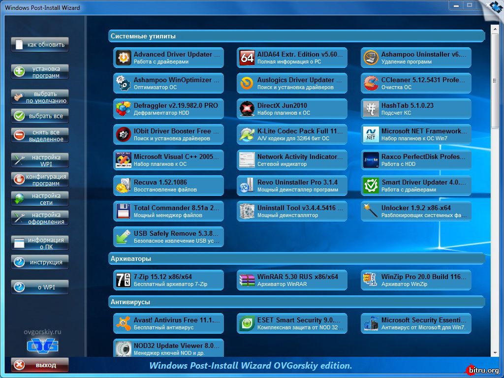
Task: Click the Ashampoo Uninstaller icon
Action: pyautogui.click(x=371, y=58)
